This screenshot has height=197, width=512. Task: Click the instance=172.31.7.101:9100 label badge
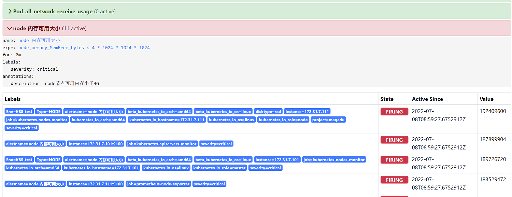(x=96, y=144)
